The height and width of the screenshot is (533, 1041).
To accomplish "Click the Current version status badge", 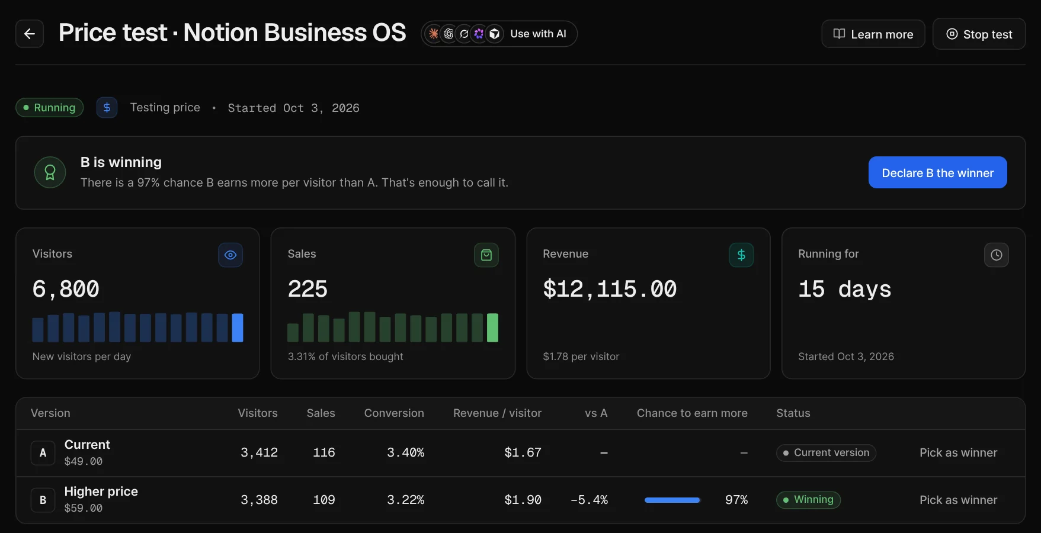I will point(826,452).
